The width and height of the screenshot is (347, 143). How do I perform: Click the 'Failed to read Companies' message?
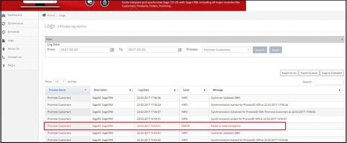pos(226,126)
